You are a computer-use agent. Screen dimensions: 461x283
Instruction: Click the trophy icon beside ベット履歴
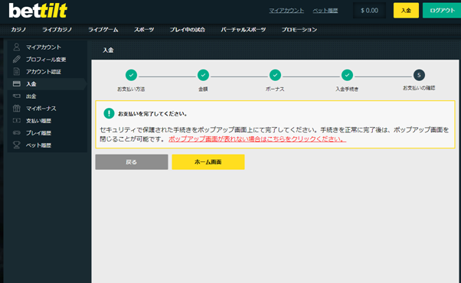17,145
